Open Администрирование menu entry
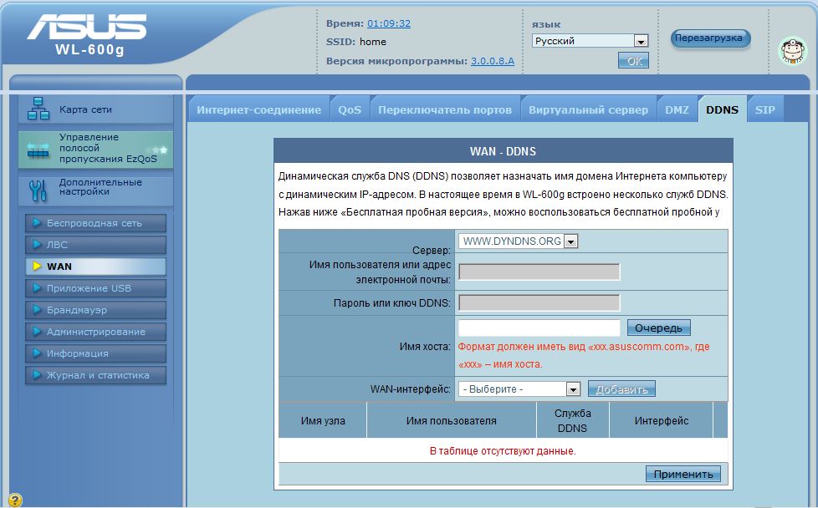The width and height of the screenshot is (818, 508). pos(96,332)
